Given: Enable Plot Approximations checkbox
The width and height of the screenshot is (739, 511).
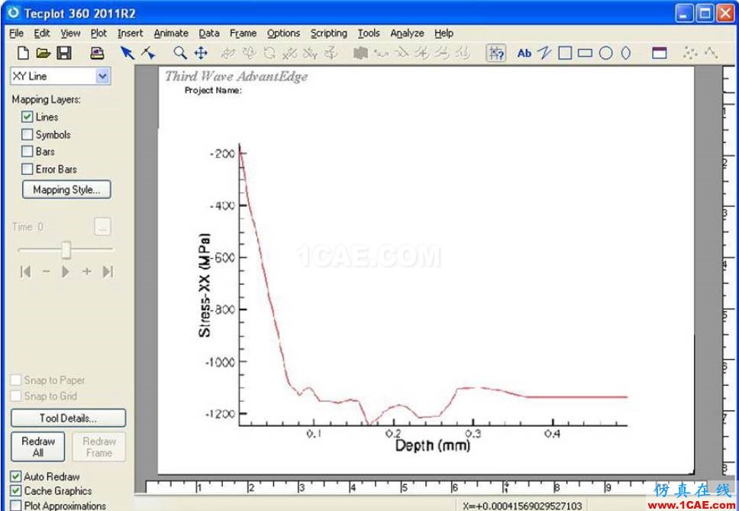Looking at the screenshot, I should coord(16,506).
